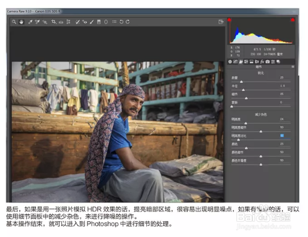Select the Red Eye Removal tool
308x237 pixels.
click(85, 22)
